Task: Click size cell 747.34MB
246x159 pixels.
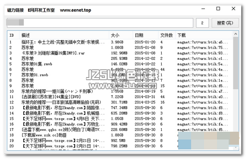Action: 119,108
